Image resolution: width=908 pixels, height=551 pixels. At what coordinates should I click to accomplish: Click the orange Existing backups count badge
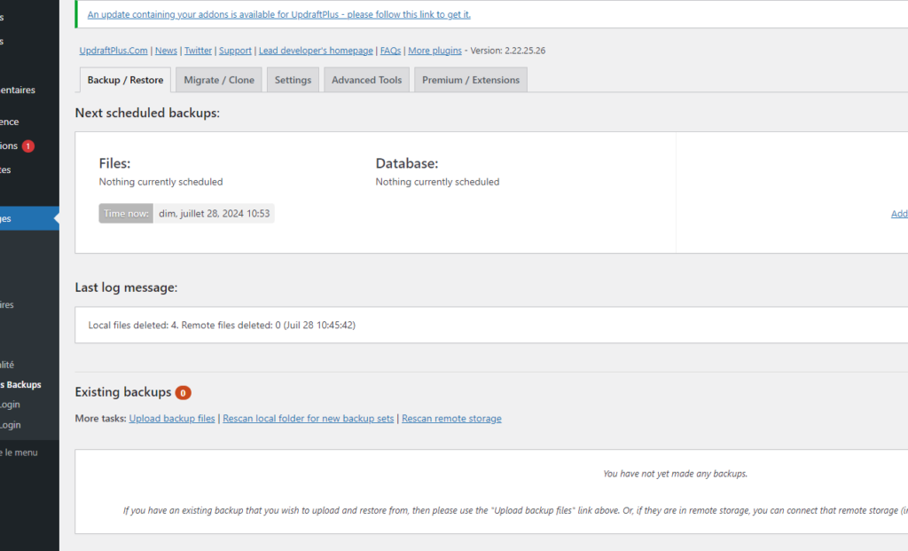[x=183, y=392]
